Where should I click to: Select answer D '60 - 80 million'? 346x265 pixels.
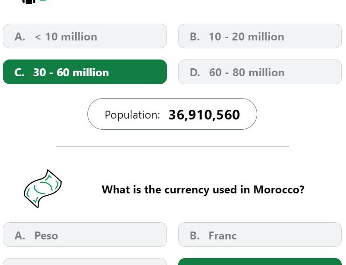260,72
